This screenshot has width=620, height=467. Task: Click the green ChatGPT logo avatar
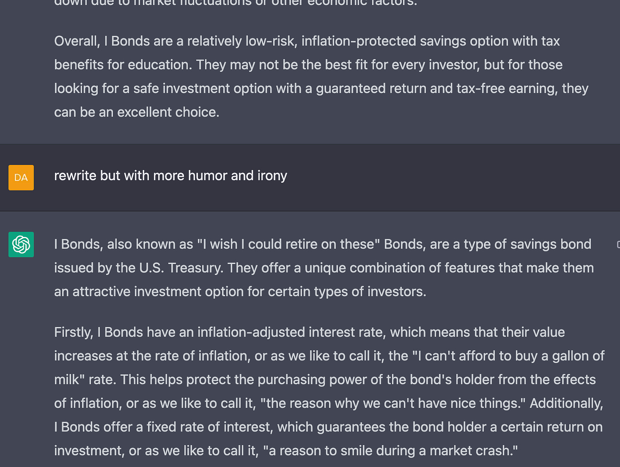(21, 245)
